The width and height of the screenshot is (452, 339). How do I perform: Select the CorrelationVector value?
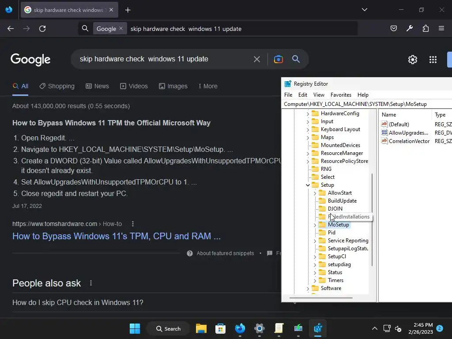click(409, 141)
